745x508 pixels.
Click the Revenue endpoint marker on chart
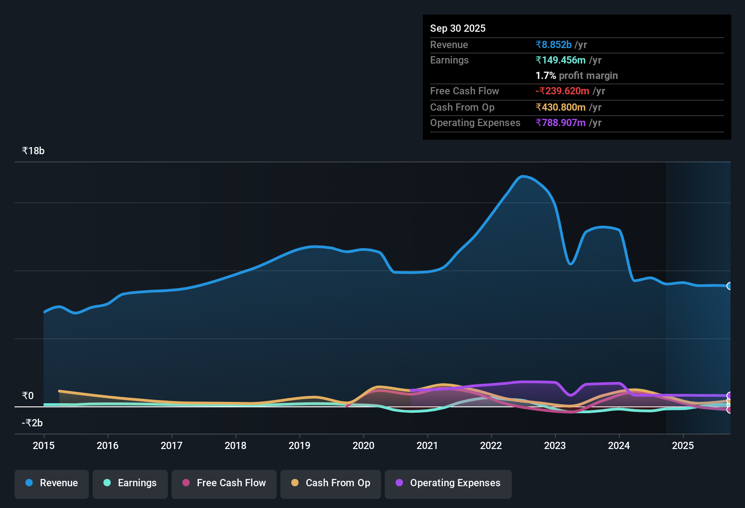point(730,286)
